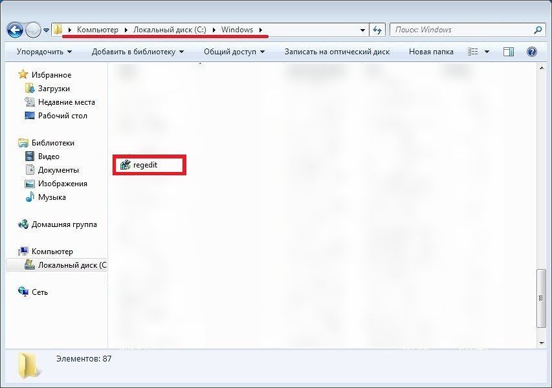The image size is (552, 388).
Task: Click the Домашняя группа icon
Action: pos(23,224)
